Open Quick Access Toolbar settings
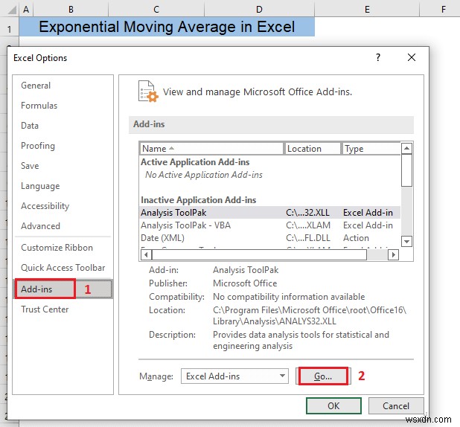The width and height of the screenshot is (460, 427). tap(63, 268)
